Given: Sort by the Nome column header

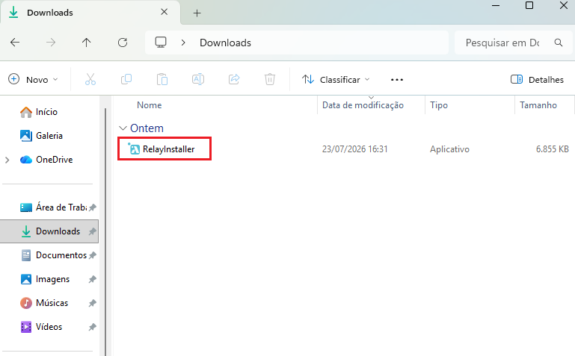Looking at the screenshot, I should tap(150, 105).
